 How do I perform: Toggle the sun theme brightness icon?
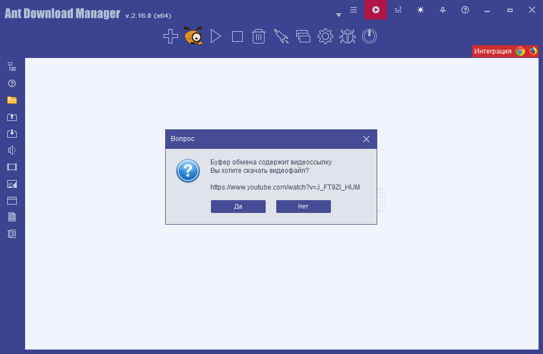click(x=420, y=10)
